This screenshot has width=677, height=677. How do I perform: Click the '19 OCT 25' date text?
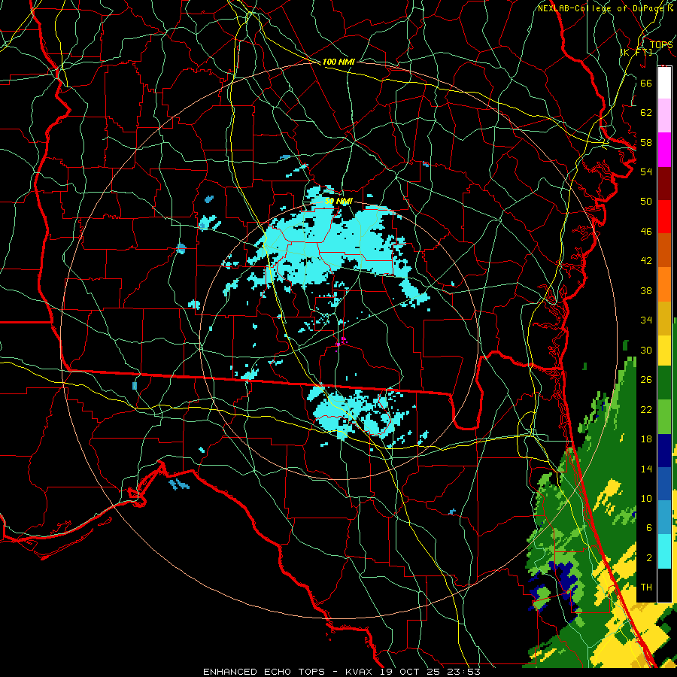(x=410, y=672)
